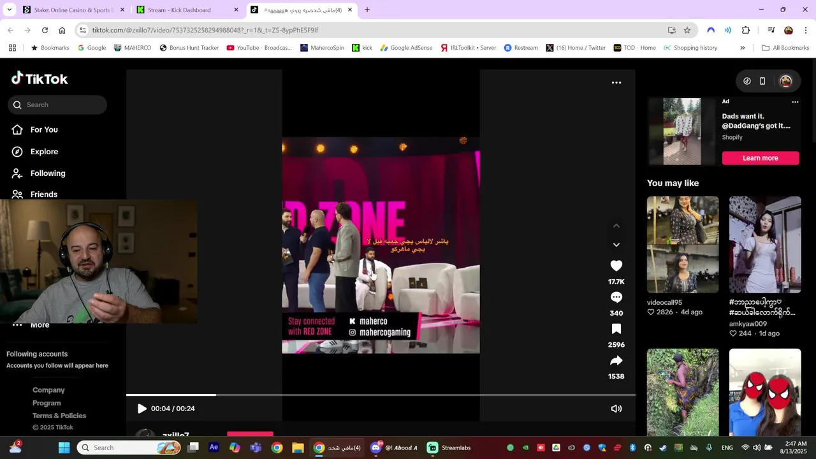
Task: Click the Steam tray icon
Action: point(663,448)
